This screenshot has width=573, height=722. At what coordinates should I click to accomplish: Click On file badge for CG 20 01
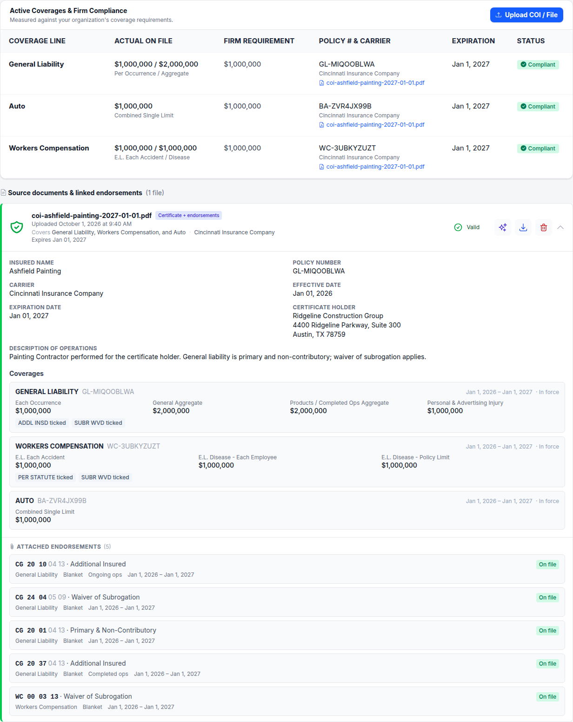click(x=547, y=631)
